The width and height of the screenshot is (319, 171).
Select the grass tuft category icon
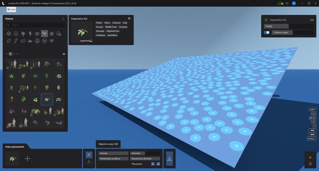pyautogui.click(x=30, y=41)
